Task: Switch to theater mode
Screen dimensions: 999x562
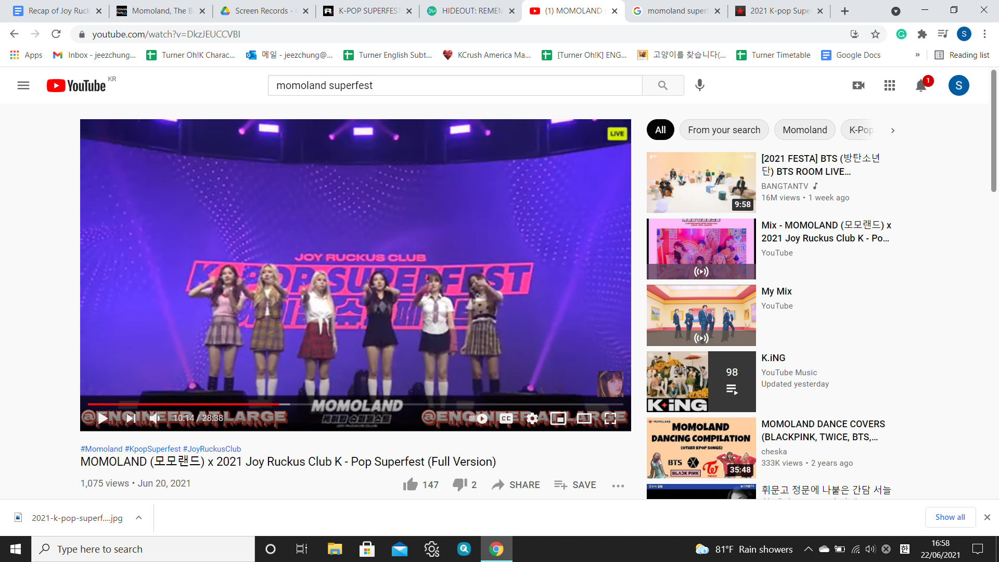Action: pos(584,418)
